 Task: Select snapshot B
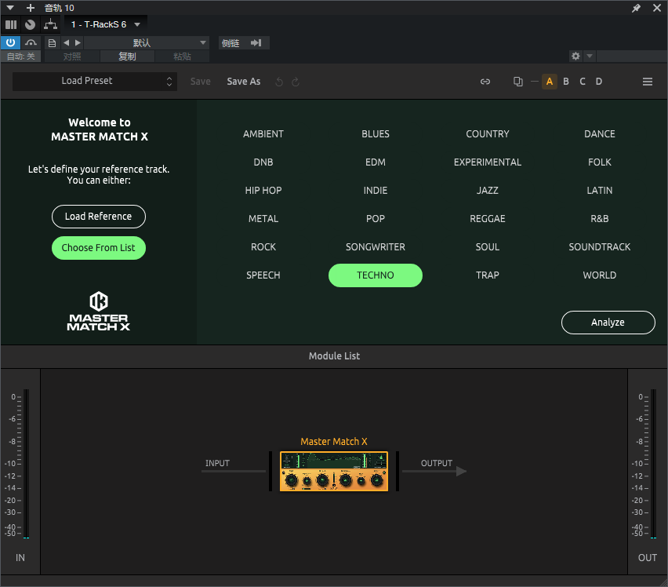(x=566, y=82)
